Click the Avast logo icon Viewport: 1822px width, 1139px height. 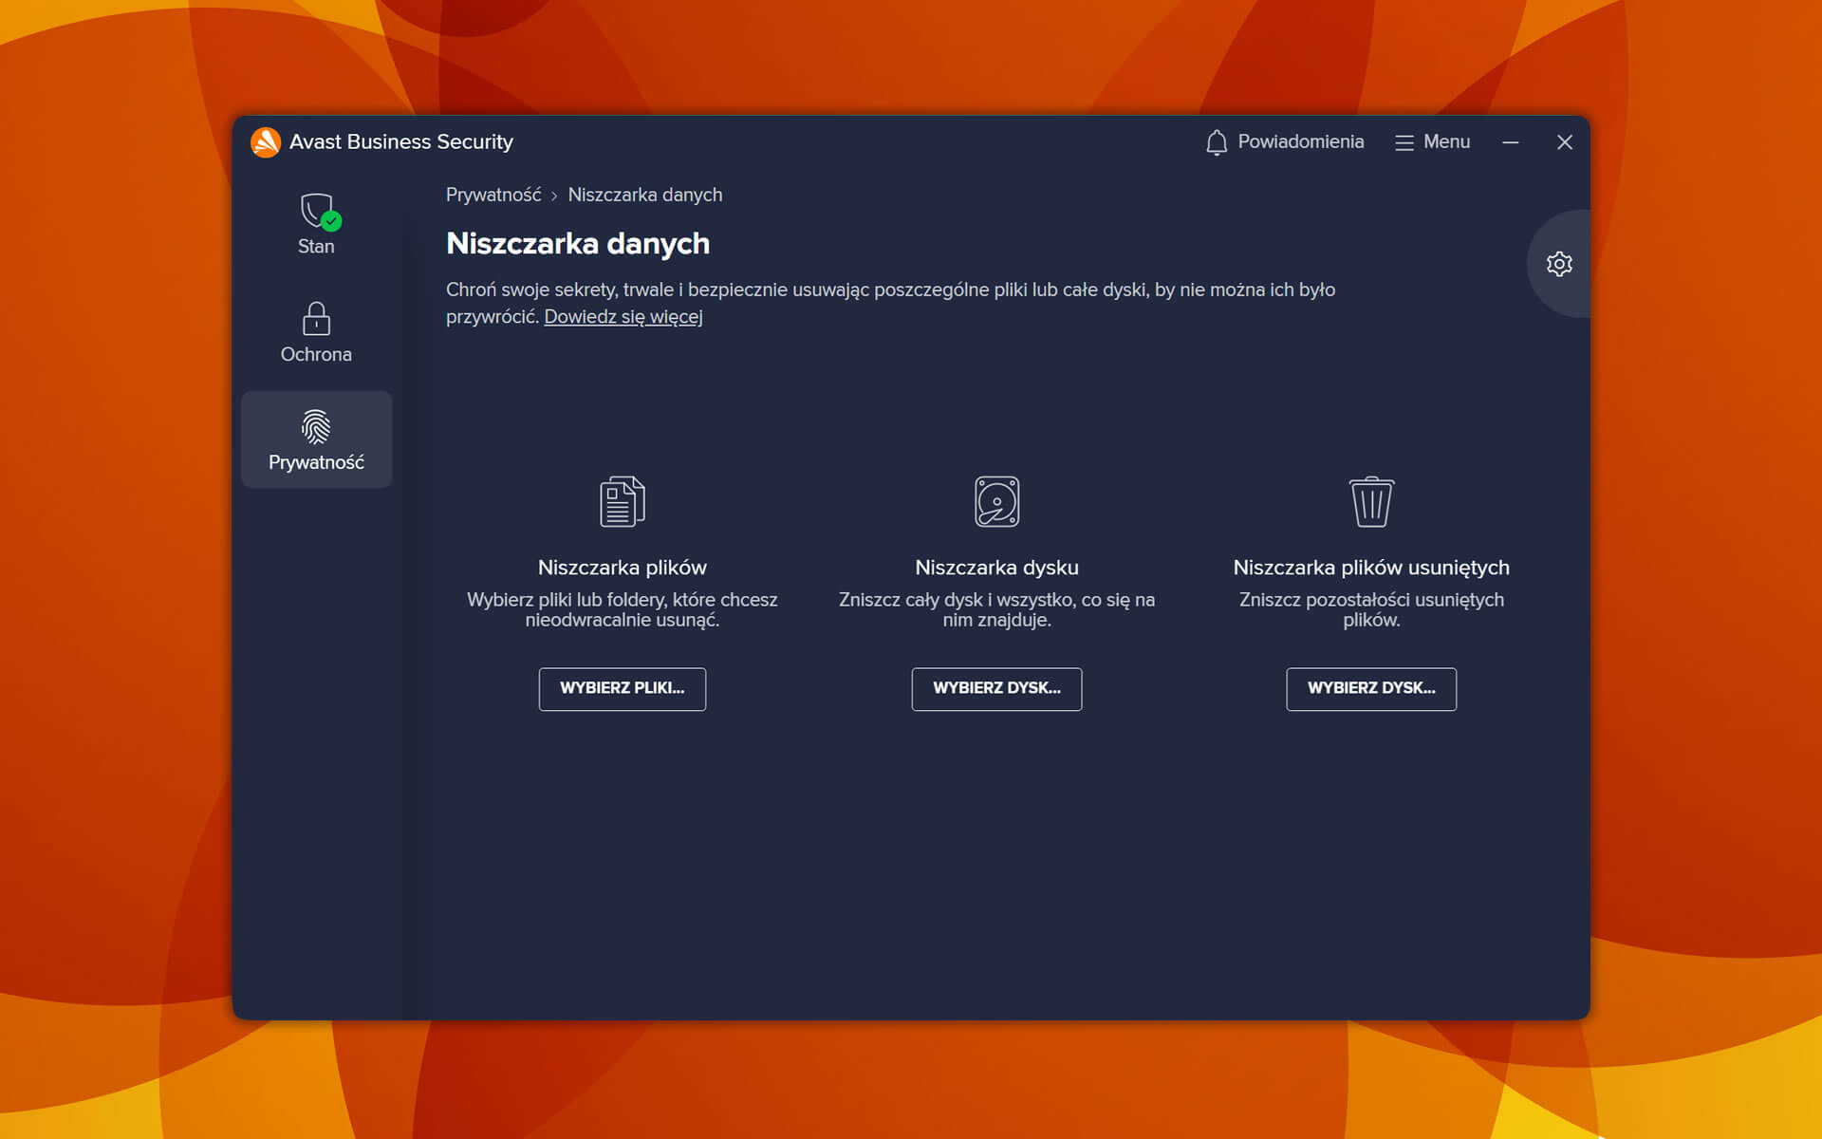(266, 142)
